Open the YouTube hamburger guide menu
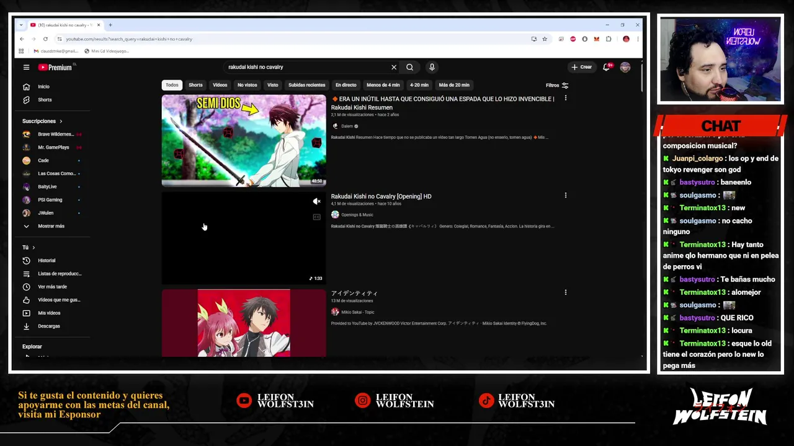 [26, 67]
